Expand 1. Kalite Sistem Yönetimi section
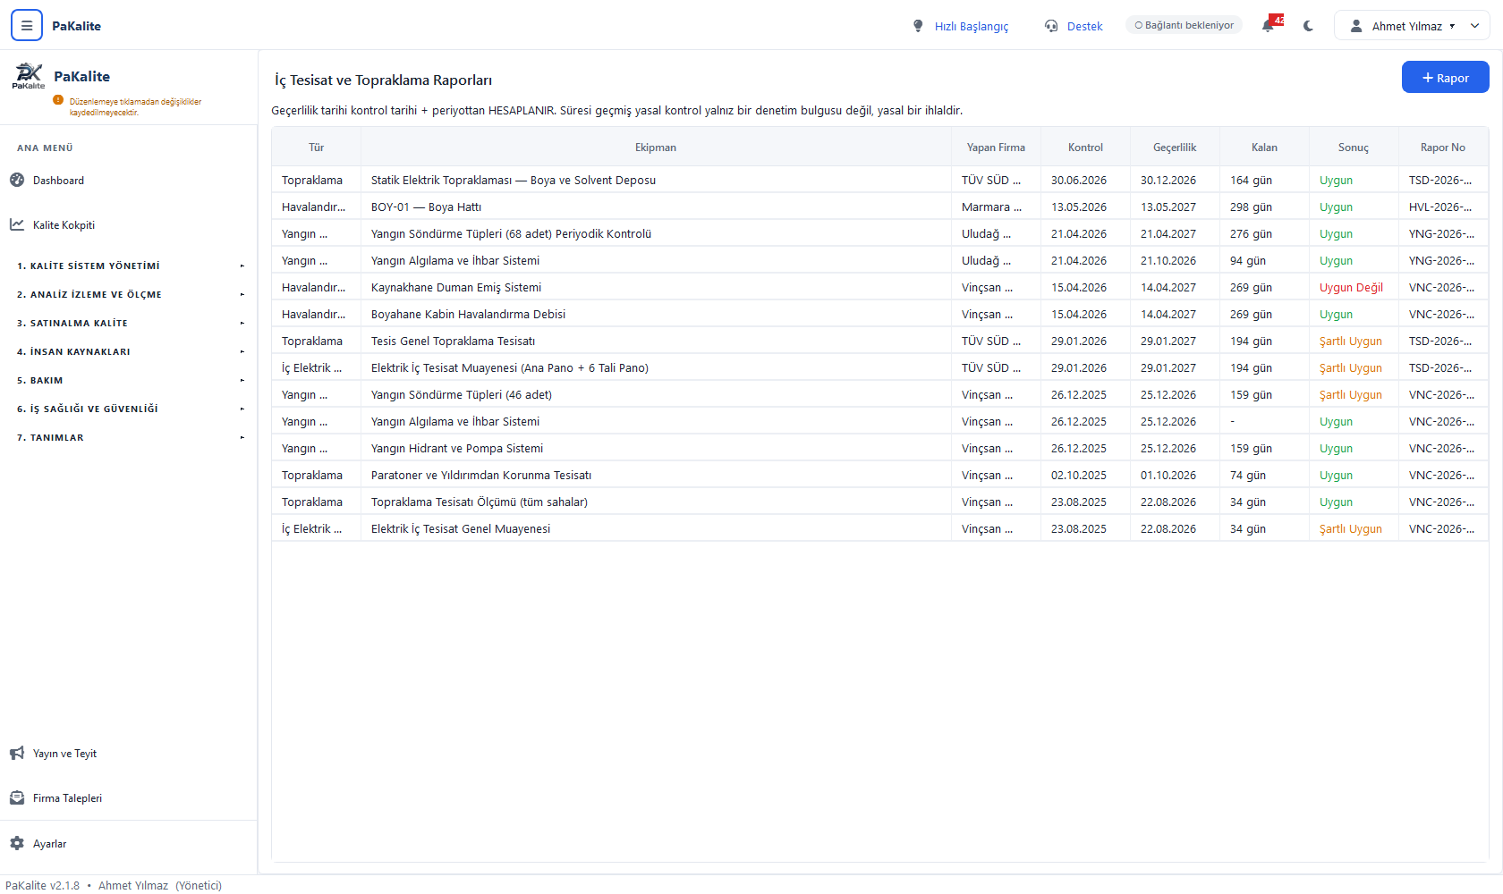This screenshot has width=1503, height=894. coord(129,266)
